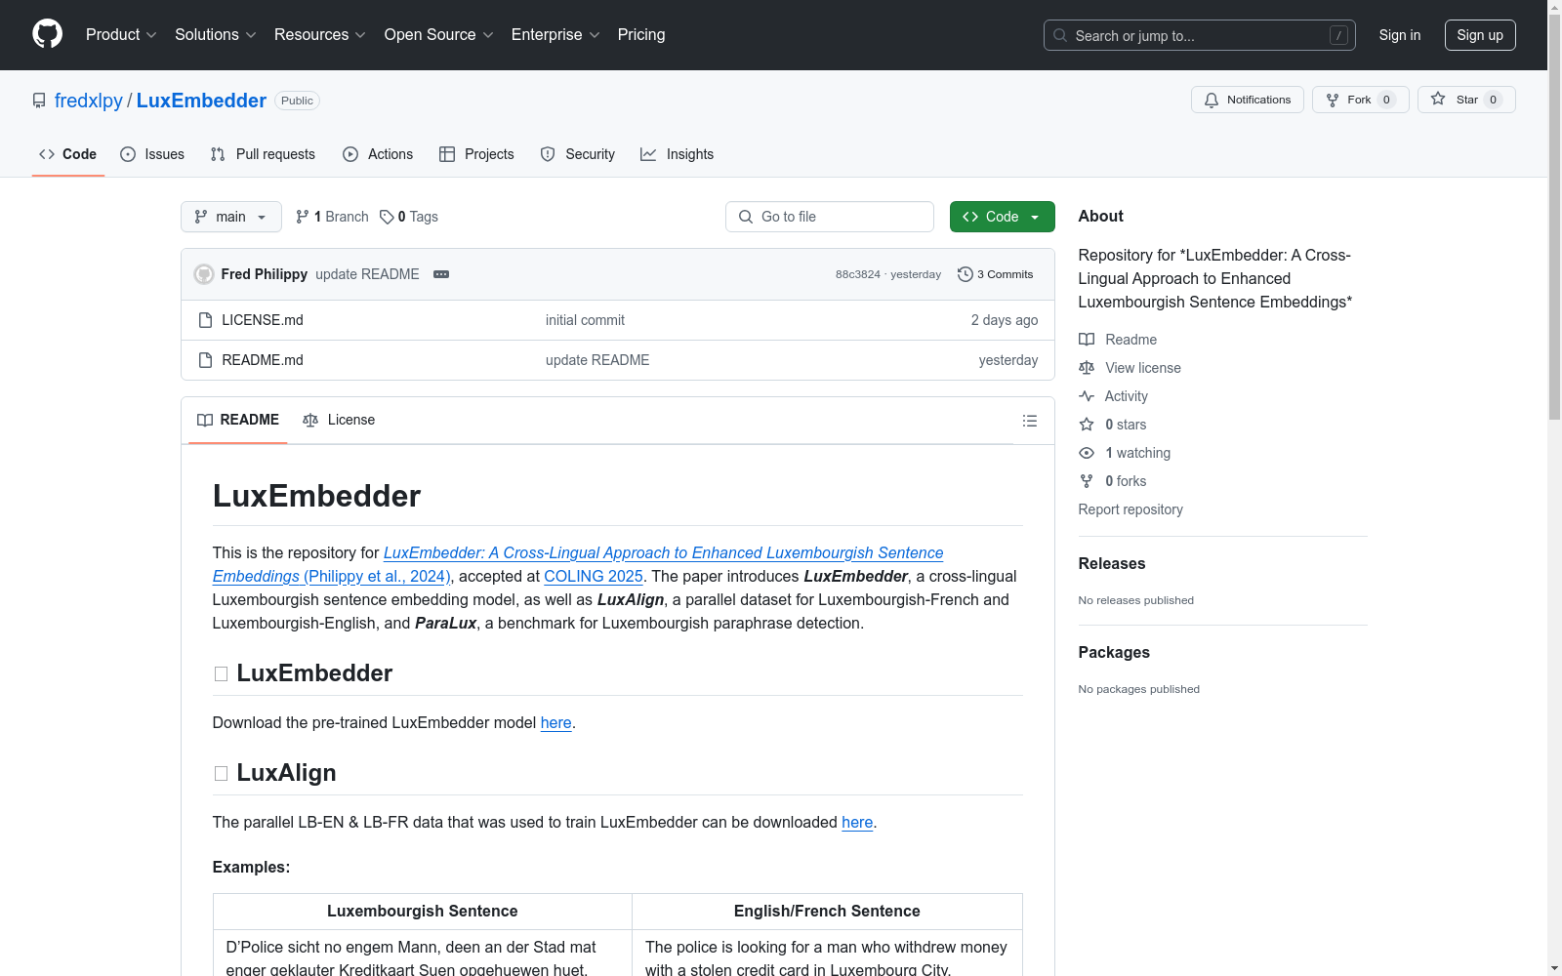Expand the Solutions menu

pyautogui.click(x=216, y=34)
